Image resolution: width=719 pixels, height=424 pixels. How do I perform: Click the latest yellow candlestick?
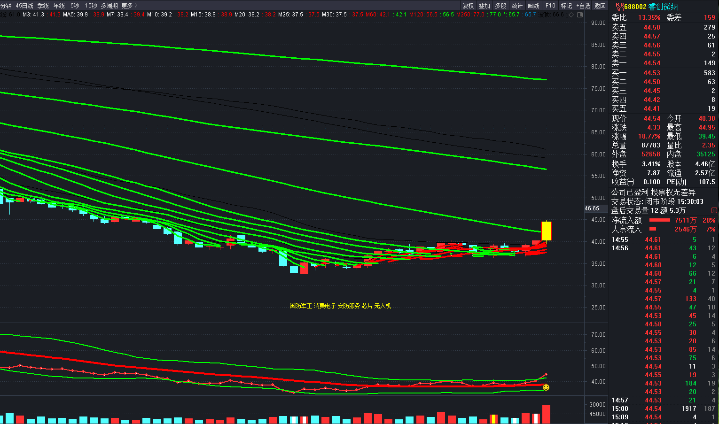[x=546, y=231]
